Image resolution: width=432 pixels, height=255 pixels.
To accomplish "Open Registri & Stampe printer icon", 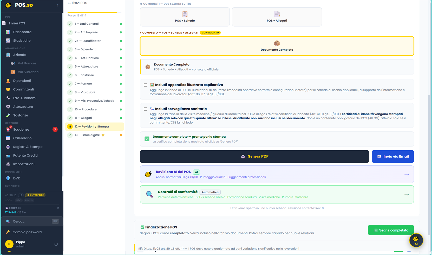I will pos(8,147).
